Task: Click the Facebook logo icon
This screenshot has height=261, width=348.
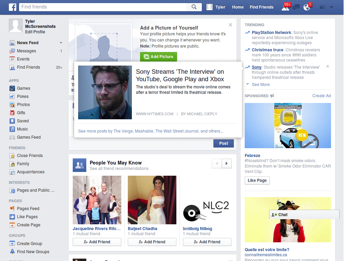Action: click(13, 7)
